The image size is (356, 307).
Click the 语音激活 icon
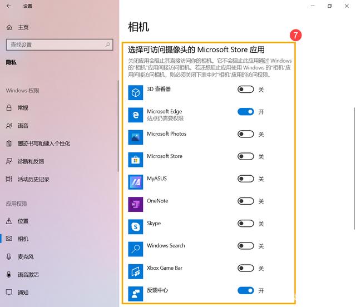coord(9,275)
